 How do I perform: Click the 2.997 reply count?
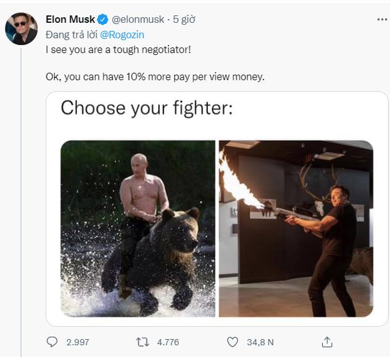click(x=78, y=342)
